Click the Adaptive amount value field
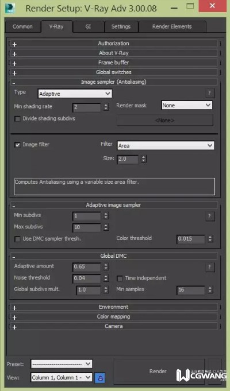This screenshot has height=391, width=230. pos(87,267)
